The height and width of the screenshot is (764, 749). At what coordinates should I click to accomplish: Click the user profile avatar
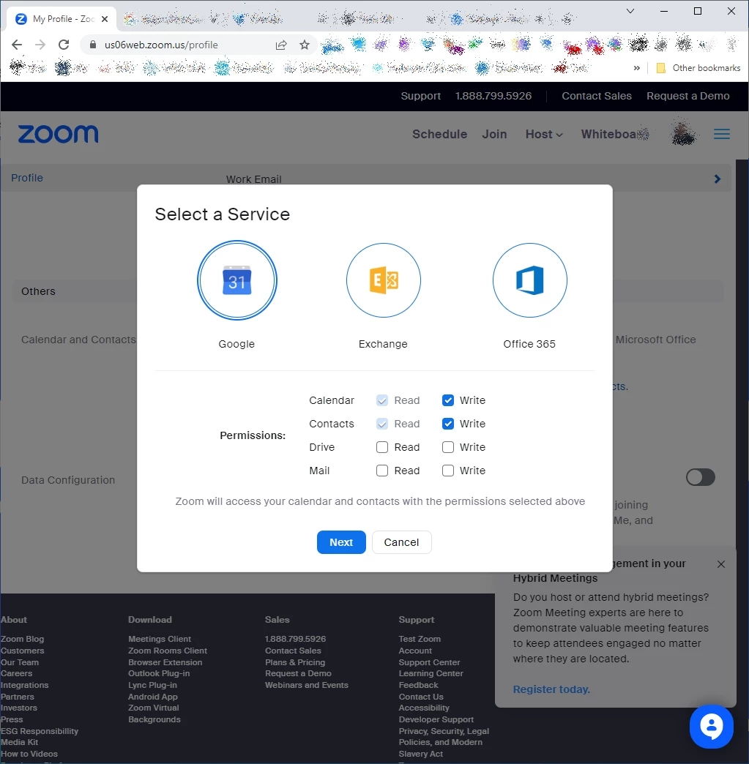683,132
